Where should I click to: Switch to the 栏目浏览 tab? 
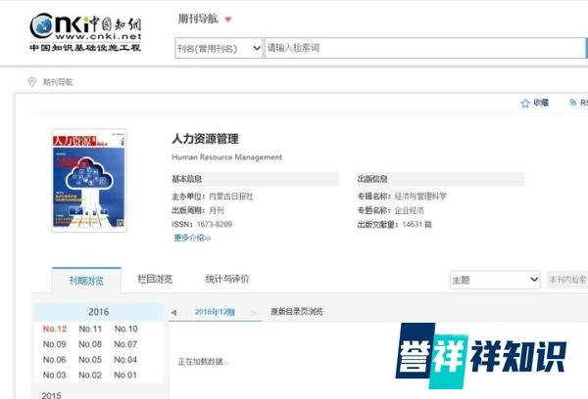point(155,279)
